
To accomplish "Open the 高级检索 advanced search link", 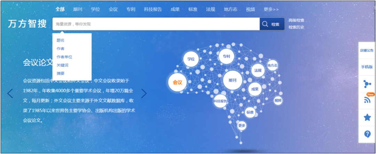I will 296,20.
